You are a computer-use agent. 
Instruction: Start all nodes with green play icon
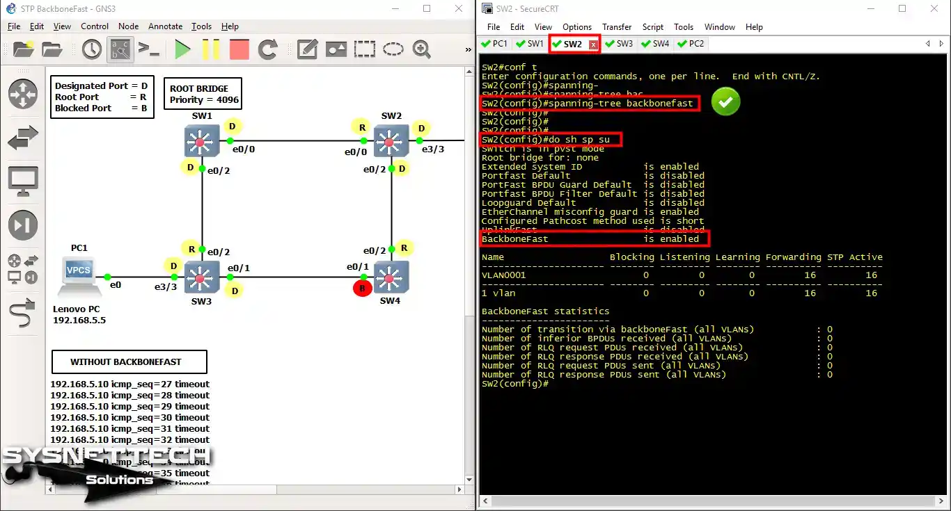pos(182,49)
